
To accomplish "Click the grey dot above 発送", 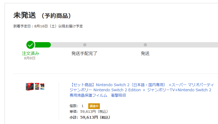I will 145,45.
